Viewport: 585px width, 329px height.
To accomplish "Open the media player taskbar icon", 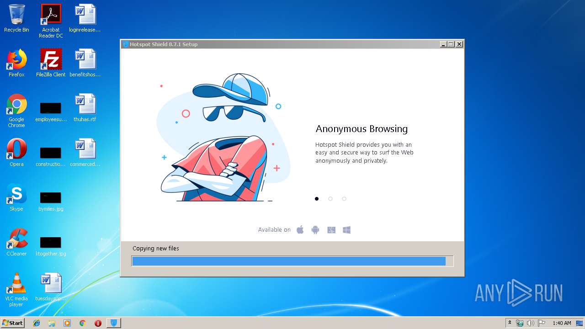I will click(67, 323).
